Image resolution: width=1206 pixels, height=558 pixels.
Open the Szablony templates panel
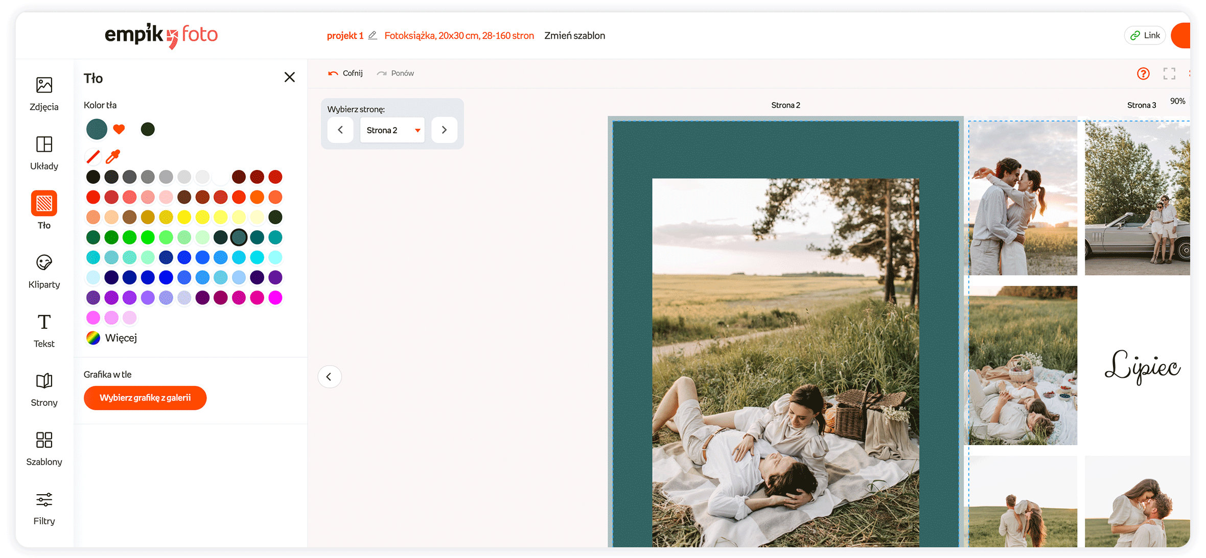(44, 449)
